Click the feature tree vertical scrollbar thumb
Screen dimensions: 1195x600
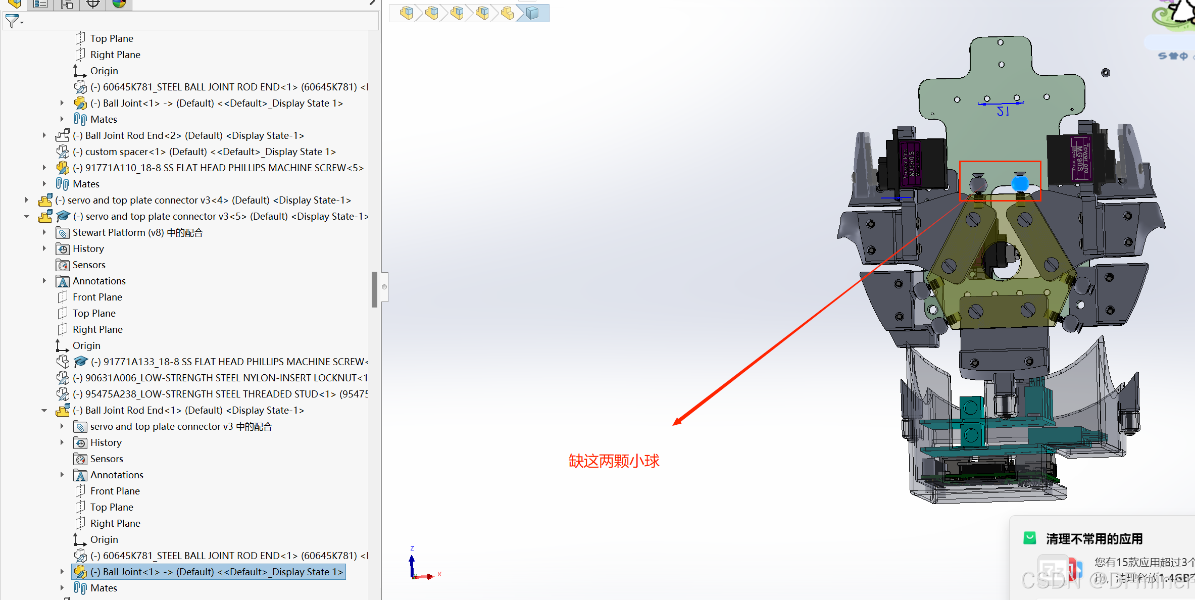click(x=374, y=289)
